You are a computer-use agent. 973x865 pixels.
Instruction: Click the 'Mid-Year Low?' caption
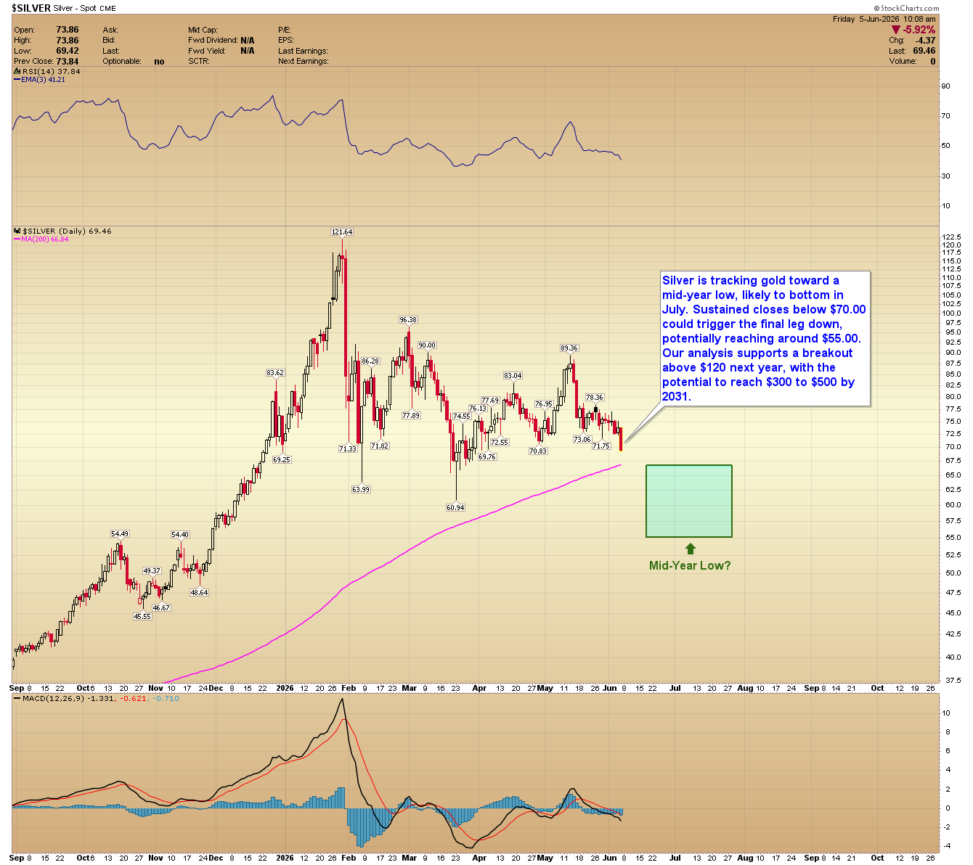690,566
